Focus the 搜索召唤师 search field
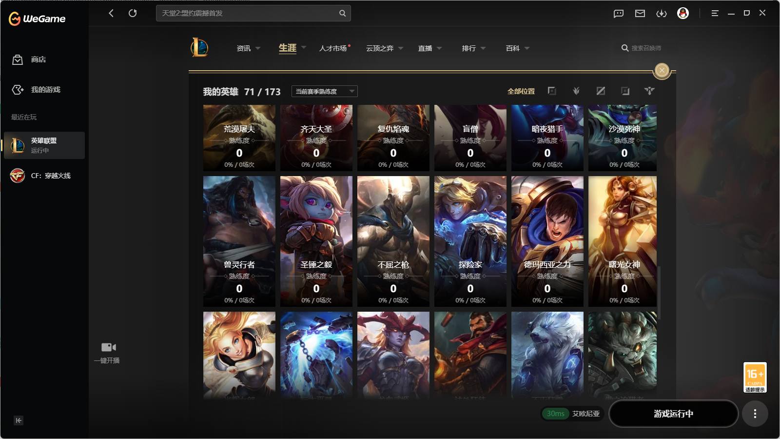 [646, 48]
